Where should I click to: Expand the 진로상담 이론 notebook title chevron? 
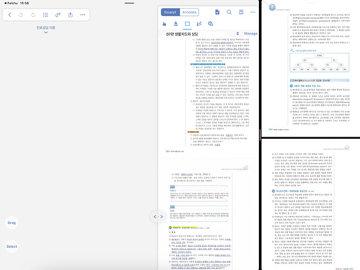[46, 32]
